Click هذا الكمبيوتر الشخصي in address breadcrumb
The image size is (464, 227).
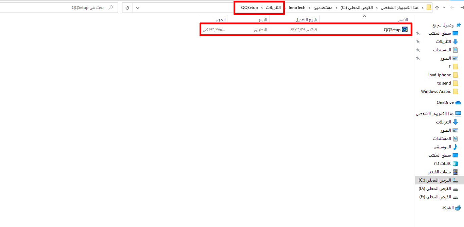[x=399, y=7]
